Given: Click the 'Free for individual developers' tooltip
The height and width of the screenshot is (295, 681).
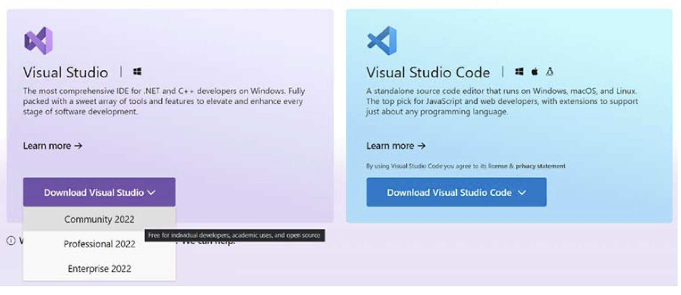Looking at the screenshot, I should click(x=235, y=235).
